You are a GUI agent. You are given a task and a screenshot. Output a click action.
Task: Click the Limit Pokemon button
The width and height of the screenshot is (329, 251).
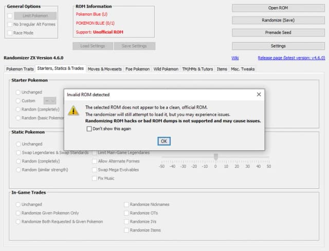pyautogui.click(x=35, y=16)
